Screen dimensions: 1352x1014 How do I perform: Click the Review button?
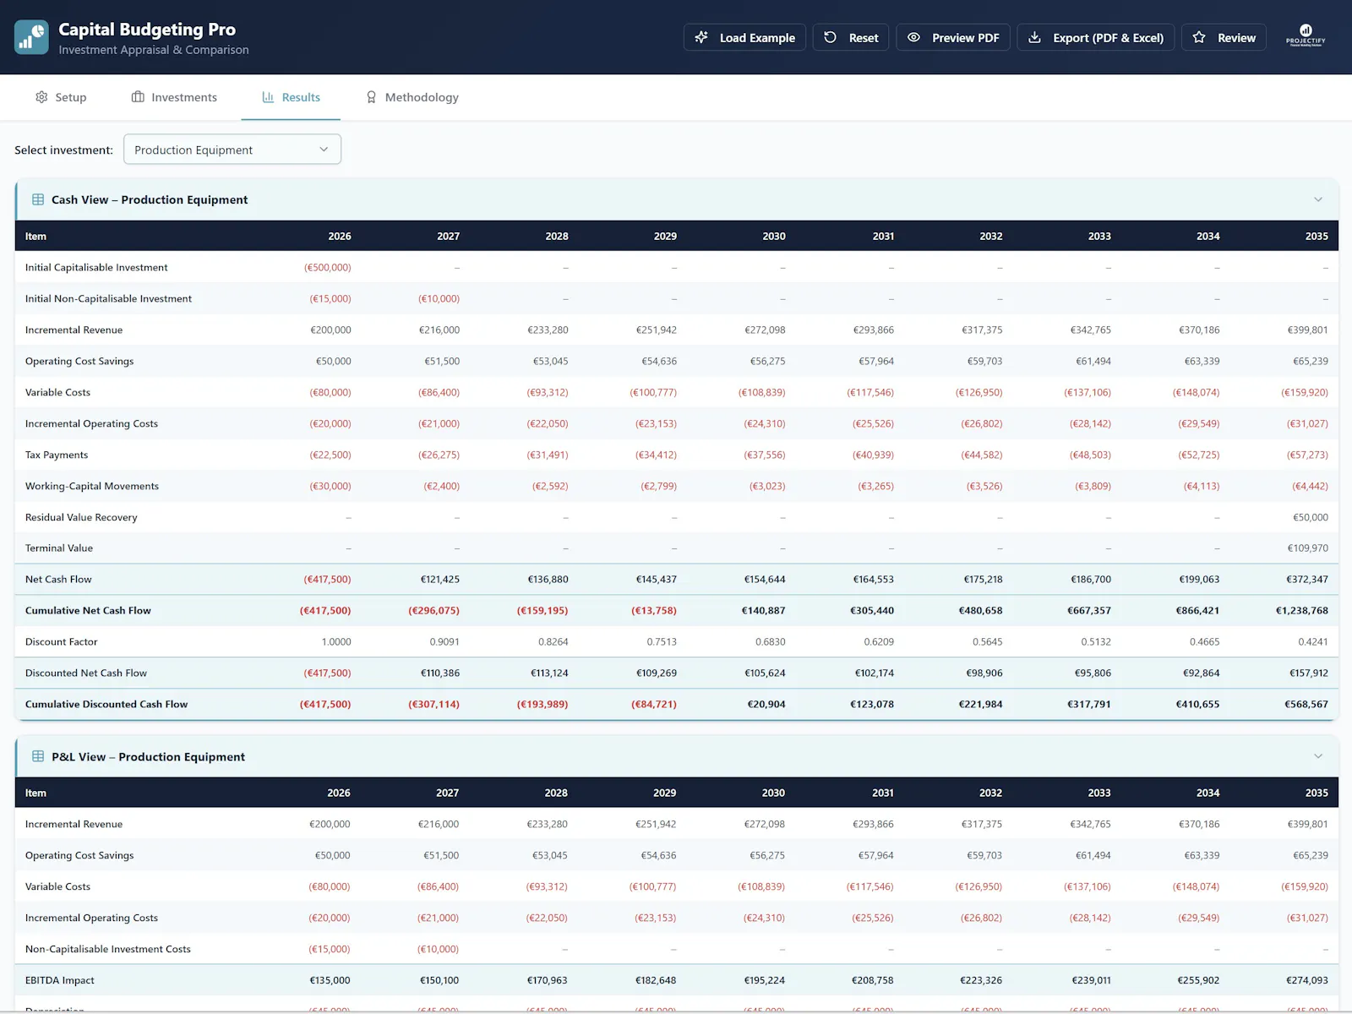tap(1224, 37)
